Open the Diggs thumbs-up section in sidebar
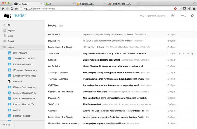197x129 pixels. [x=11, y=36]
